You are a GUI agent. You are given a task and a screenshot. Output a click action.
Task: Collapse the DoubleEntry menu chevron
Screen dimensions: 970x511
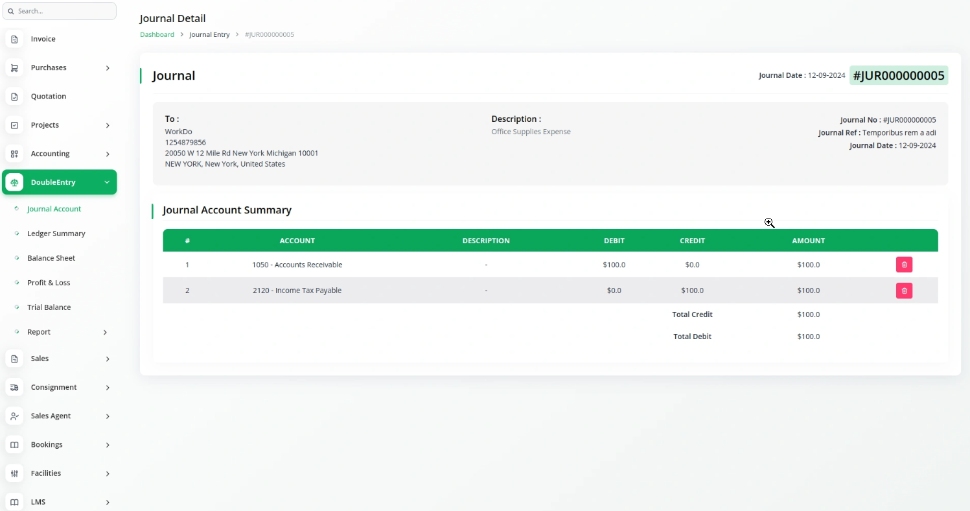(107, 182)
